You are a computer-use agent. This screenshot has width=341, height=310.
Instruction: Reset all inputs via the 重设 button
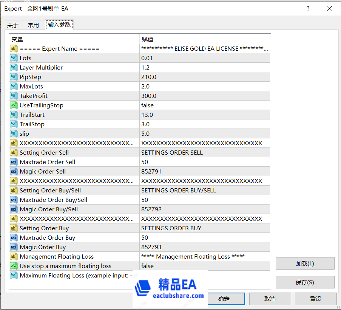pyautogui.click(x=316, y=299)
